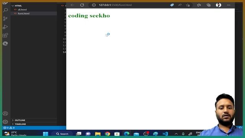Open the Search view in the activity bar
The height and width of the screenshot is (138, 245).
coord(5,10)
